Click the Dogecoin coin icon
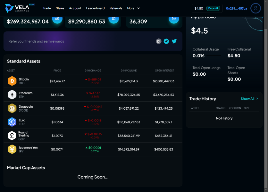This screenshot has width=268, height=192. [x=12, y=108]
